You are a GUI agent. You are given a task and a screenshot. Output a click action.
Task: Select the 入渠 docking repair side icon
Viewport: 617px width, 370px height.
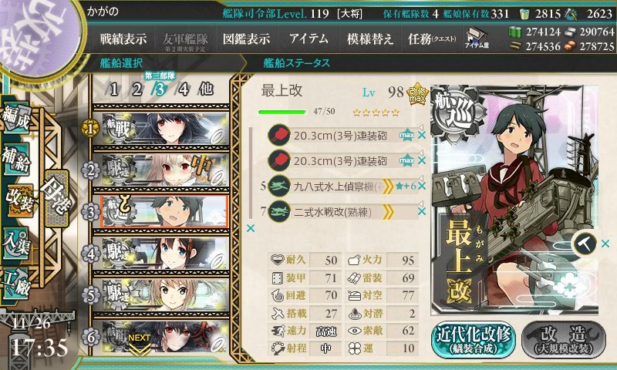click(16, 244)
